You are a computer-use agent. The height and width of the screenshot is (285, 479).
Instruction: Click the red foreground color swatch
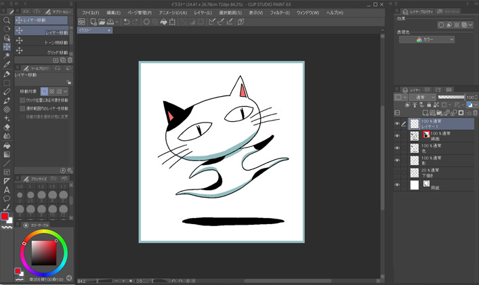(x=5, y=217)
